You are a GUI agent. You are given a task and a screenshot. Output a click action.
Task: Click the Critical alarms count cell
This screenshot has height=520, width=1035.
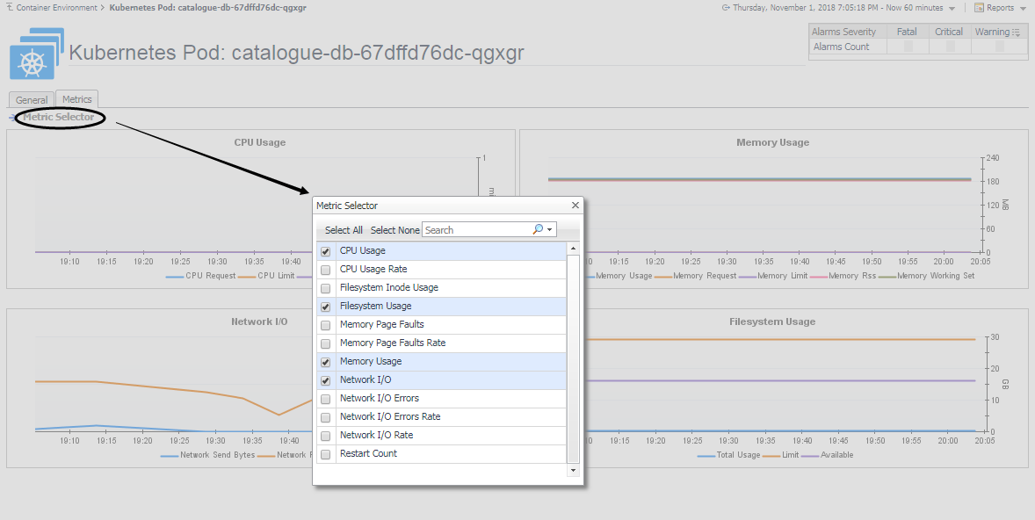click(x=950, y=47)
